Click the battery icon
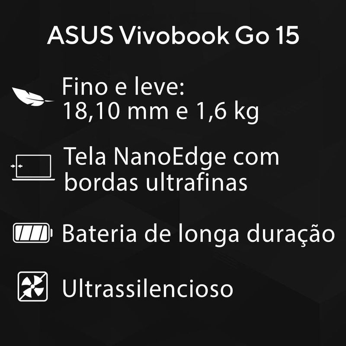Screen dimensions: 346x346 pos(33,233)
